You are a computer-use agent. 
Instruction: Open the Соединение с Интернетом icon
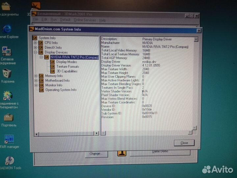pyautogui.click(x=8, y=96)
